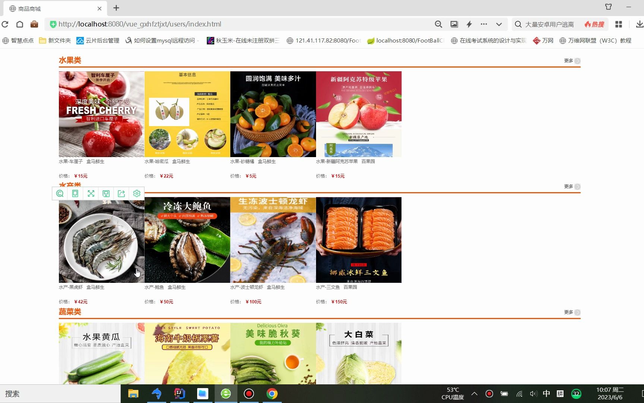The image size is (644, 403).
Task: Open the 新疆阿克苏苹果 product image
Action: click(359, 114)
